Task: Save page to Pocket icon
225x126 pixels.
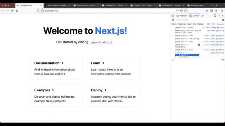Action: tap(181, 10)
